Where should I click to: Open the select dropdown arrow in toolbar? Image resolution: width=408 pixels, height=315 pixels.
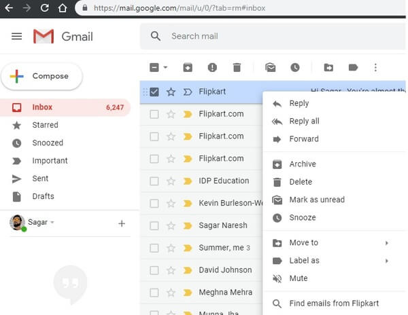click(x=165, y=67)
